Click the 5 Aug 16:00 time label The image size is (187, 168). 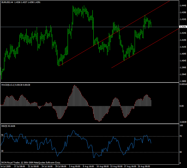coord(88,166)
